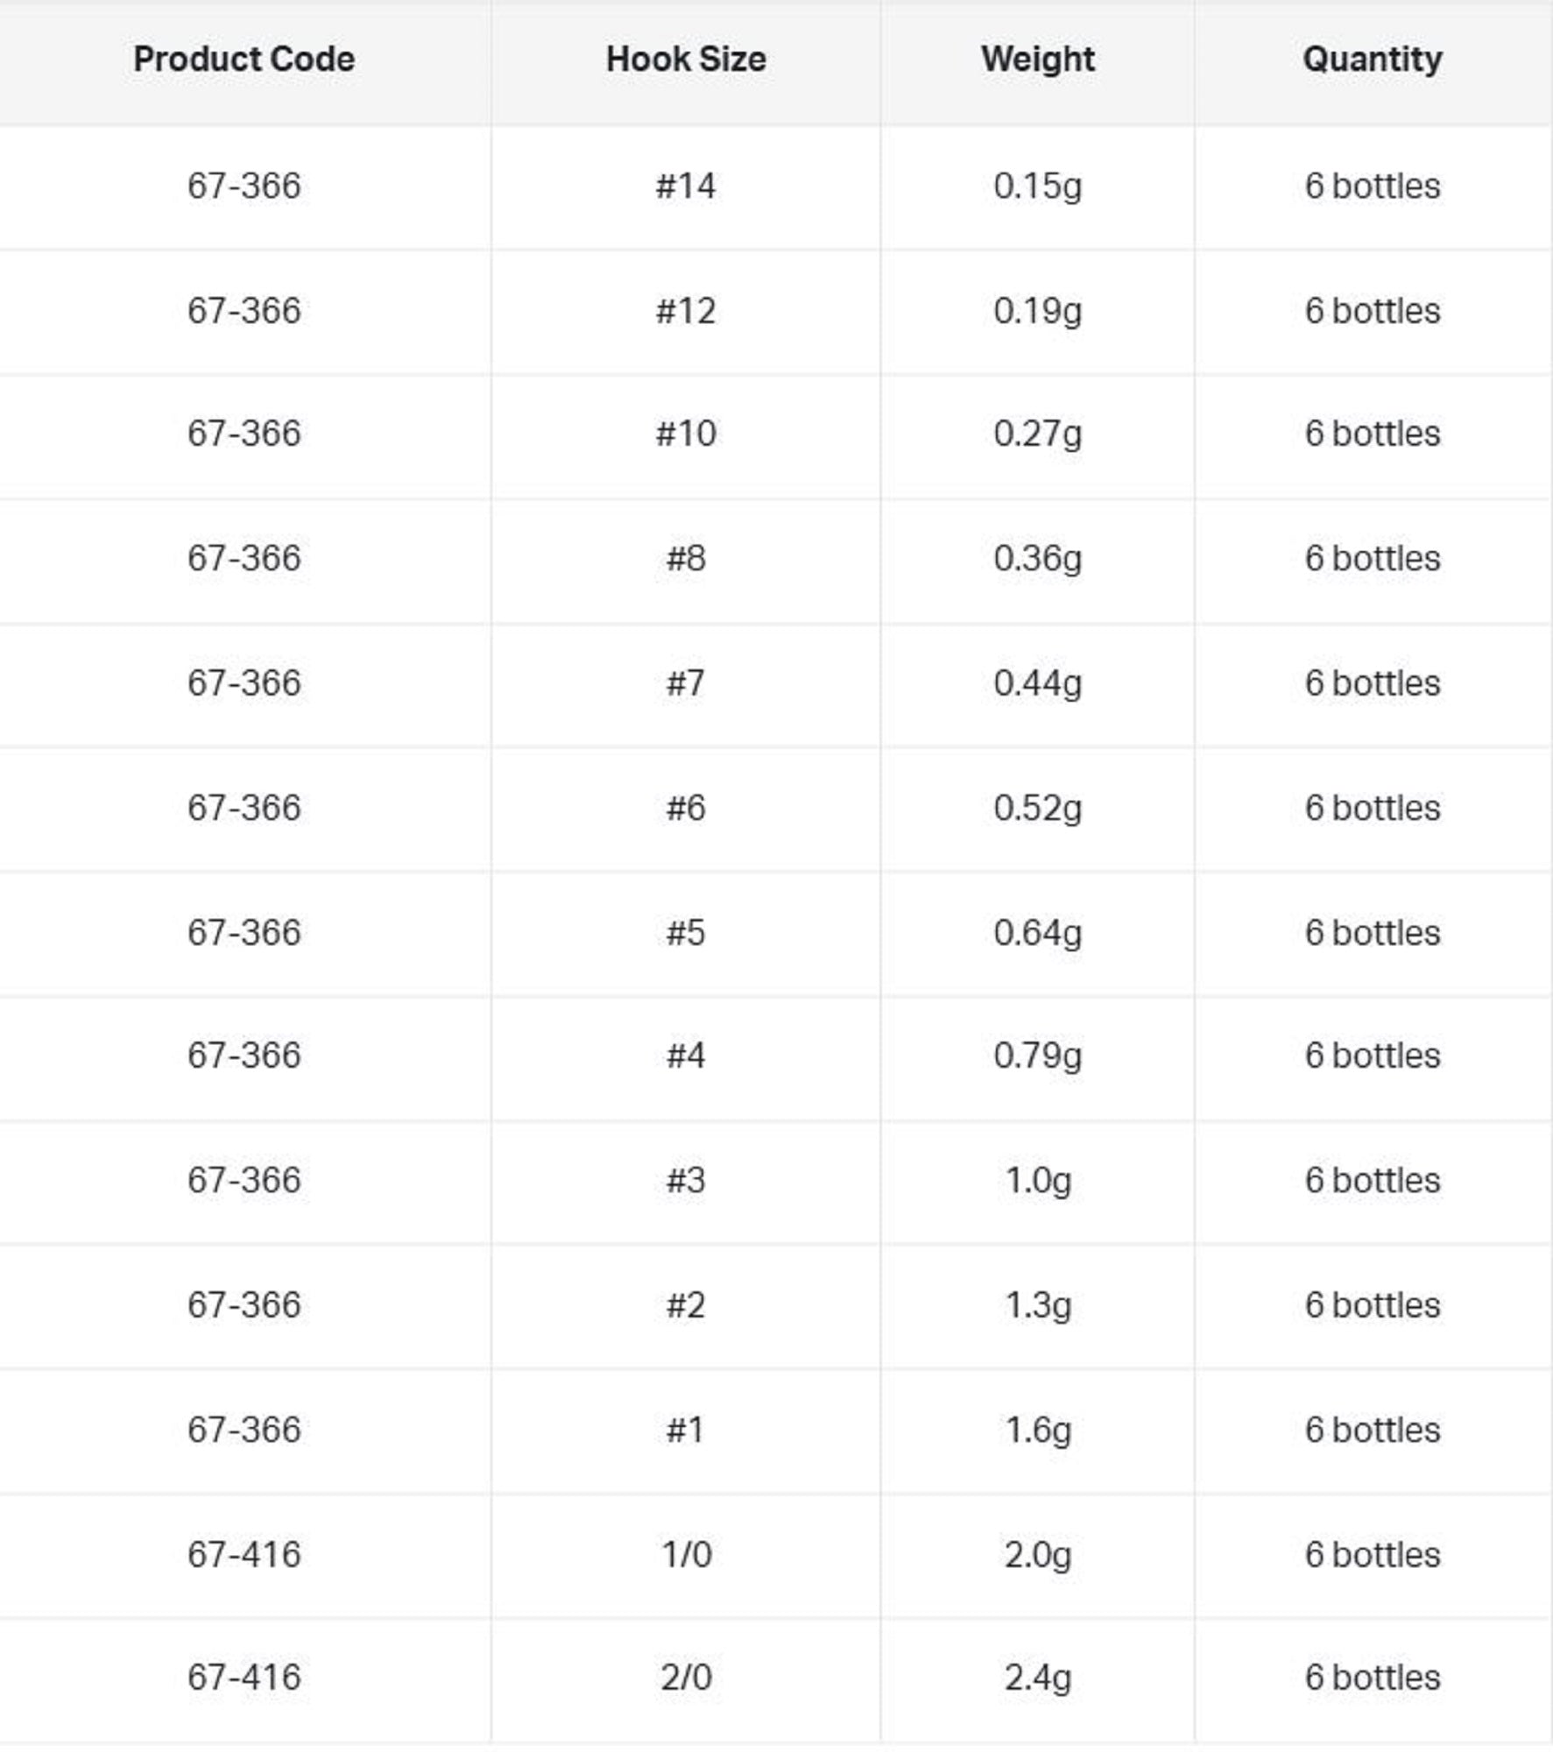Click the 0.44g weight cell

pyautogui.click(x=1037, y=683)
